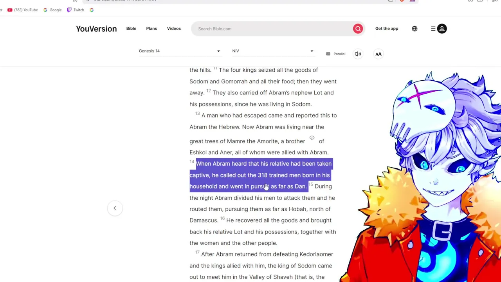
Task: Click the highlighted verse 14 text
Action: pyautogui.click(x=261, y=175)
